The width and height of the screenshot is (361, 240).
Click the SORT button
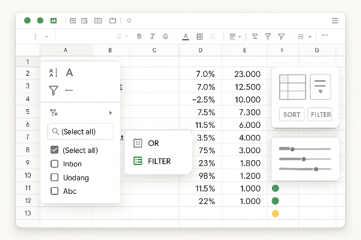click(x=292, y=115)
